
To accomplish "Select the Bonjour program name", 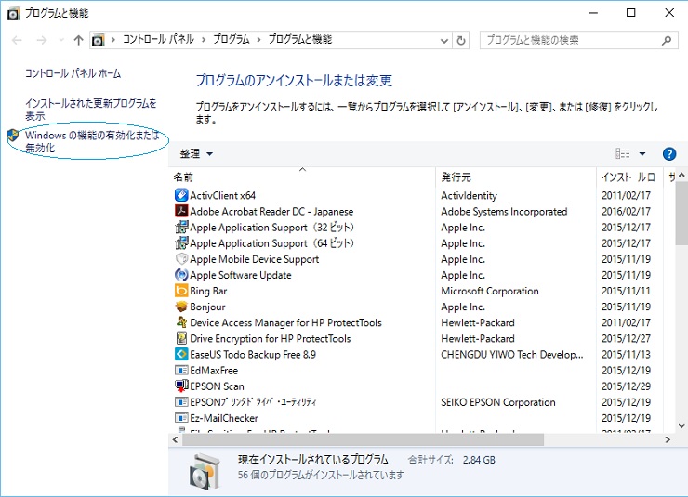I will pyautogui.click(x=207, y=307).
